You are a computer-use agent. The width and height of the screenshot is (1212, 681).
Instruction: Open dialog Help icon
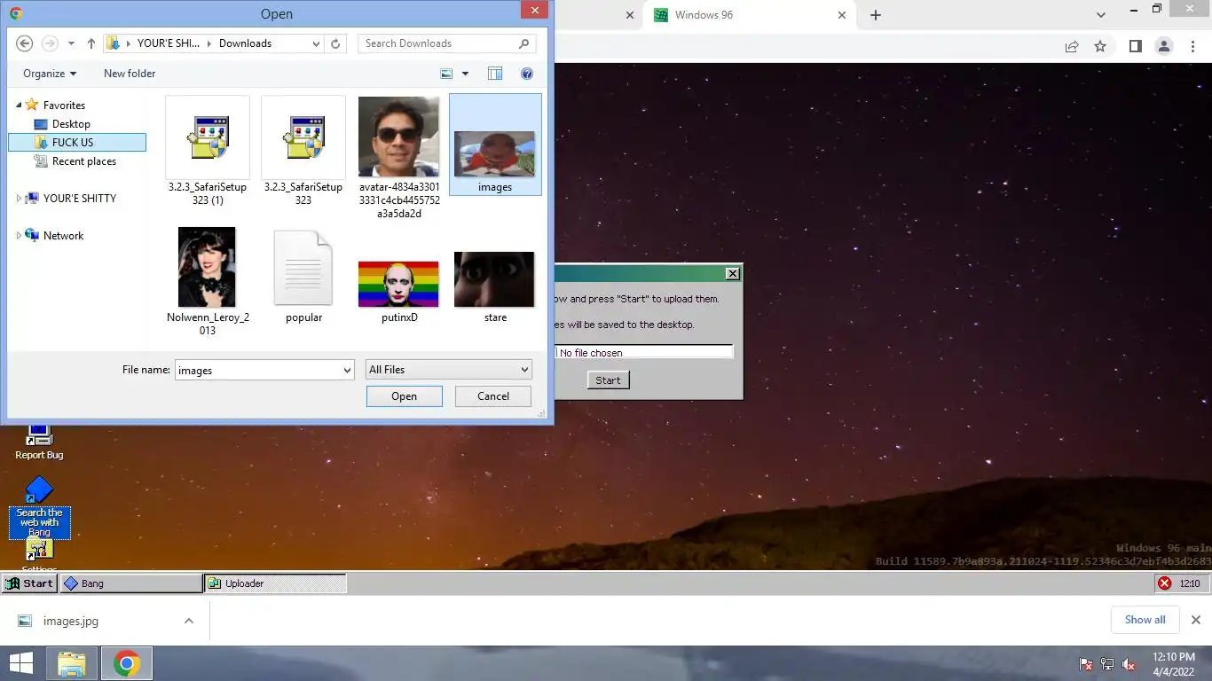(527, 74)
